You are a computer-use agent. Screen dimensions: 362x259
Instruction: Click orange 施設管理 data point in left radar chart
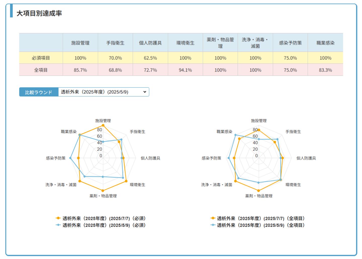[103, 125]
